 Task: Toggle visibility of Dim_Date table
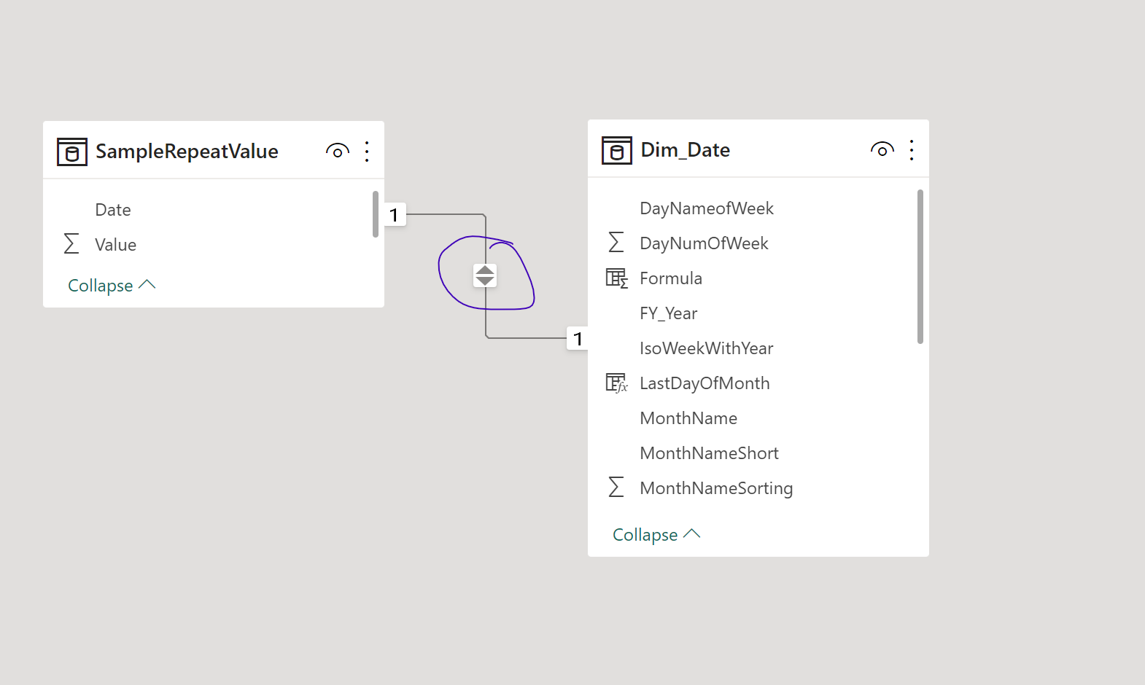click(882, 149)
